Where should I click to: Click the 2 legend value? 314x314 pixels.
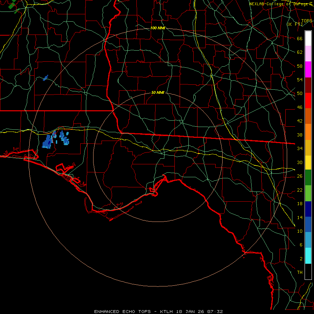(x=301, y=259)
